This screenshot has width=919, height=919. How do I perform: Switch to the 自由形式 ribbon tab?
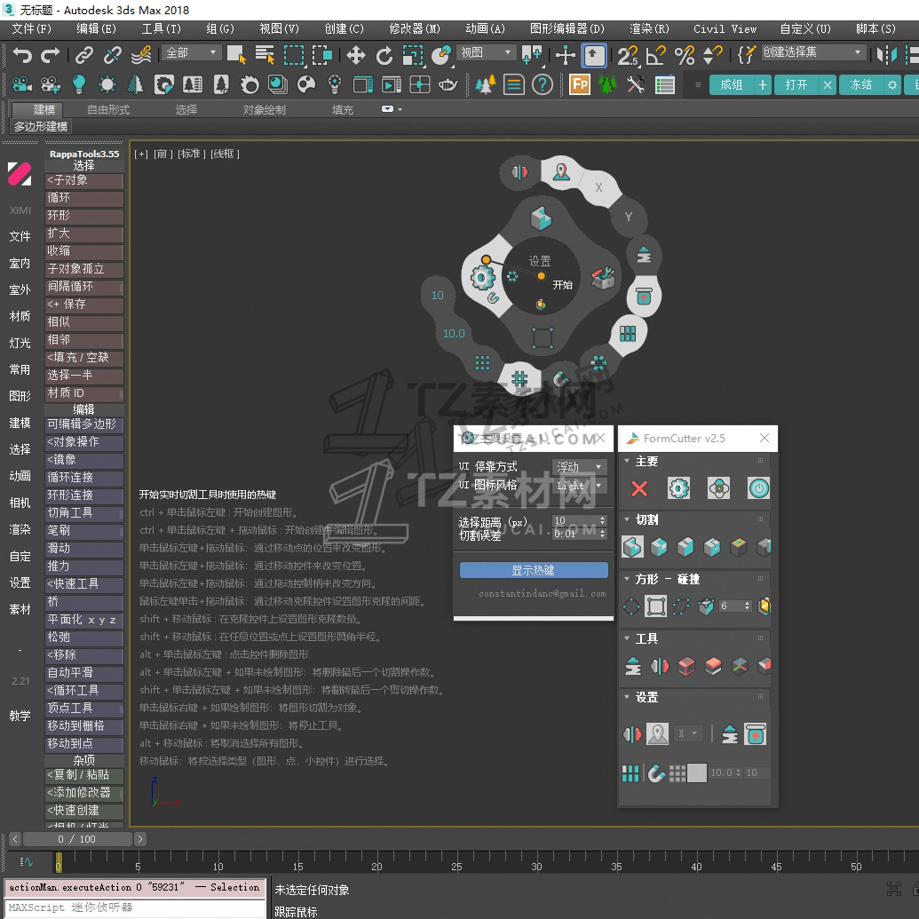[x=107, y=109]
